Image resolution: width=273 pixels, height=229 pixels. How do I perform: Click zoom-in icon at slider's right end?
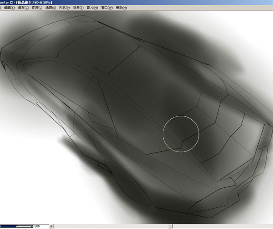pyautogui.click(x=32, y=226)
